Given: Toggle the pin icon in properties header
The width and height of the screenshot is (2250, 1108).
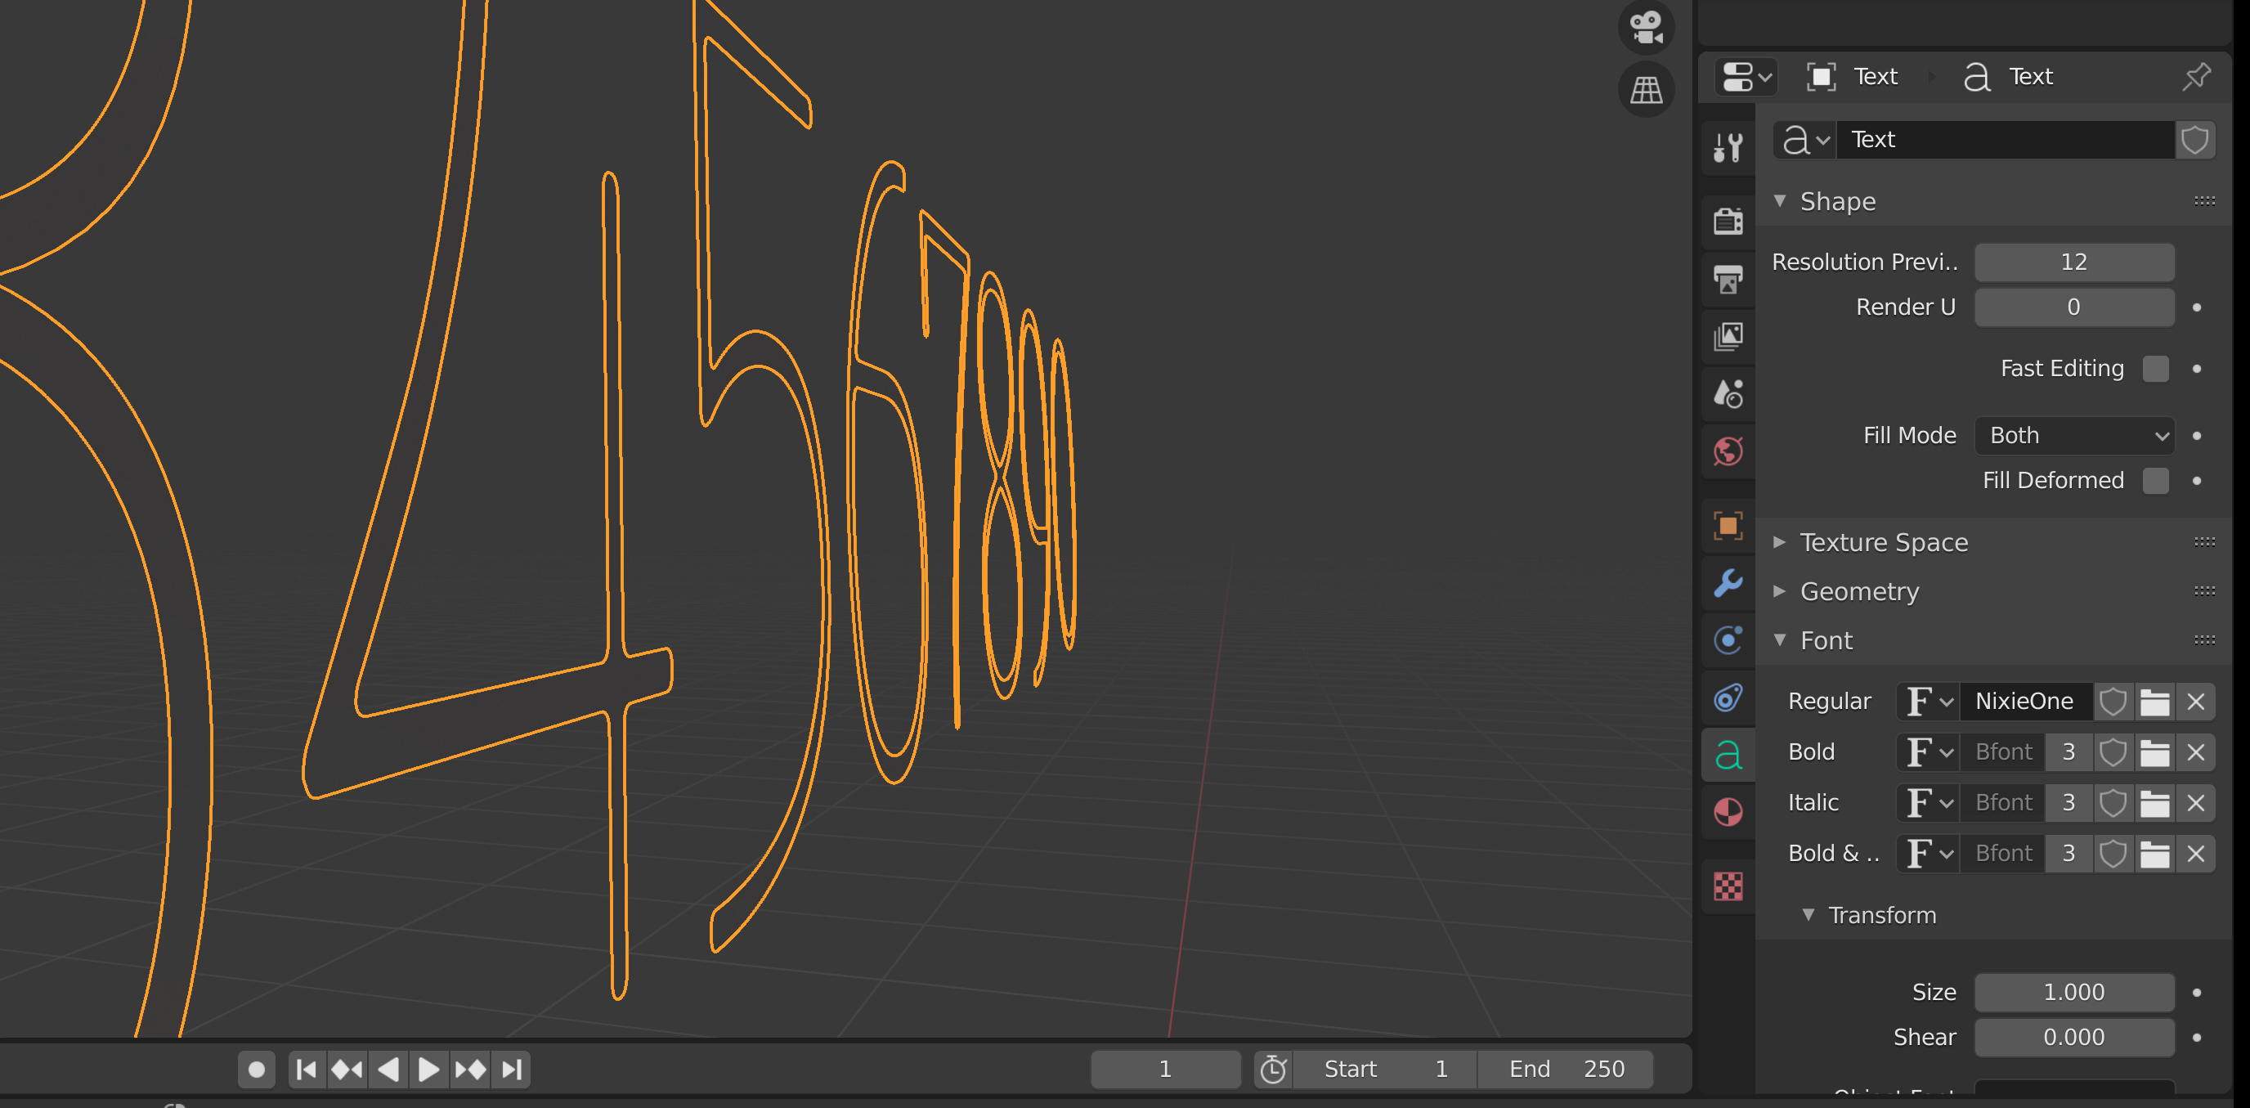Looking at the screenshot, I should point(2196,77).
